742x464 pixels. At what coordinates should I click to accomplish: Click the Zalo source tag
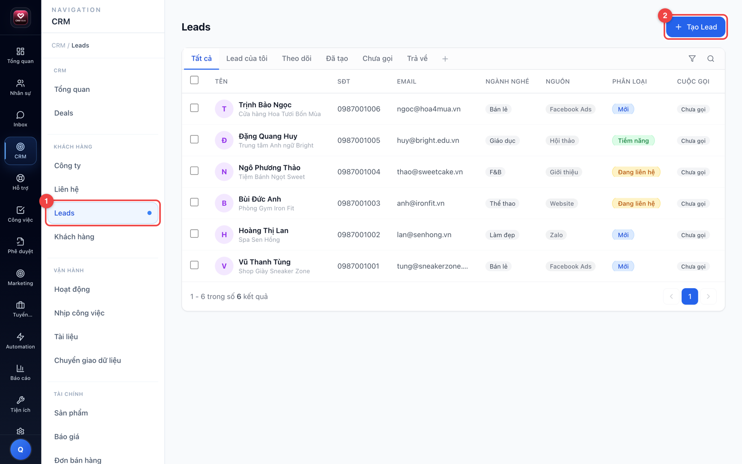coord(556,235)
